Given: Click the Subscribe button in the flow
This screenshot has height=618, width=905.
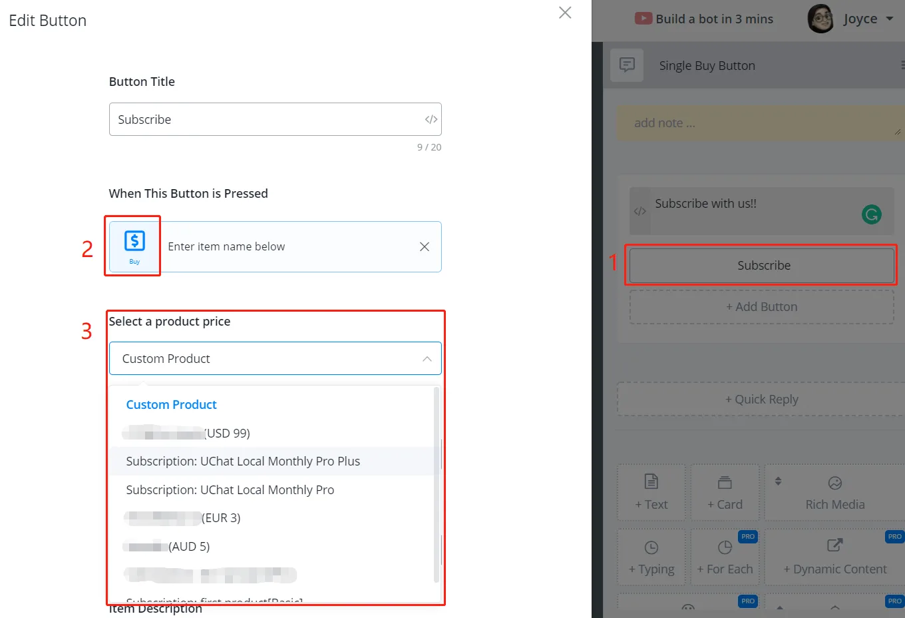Looking at the screenshot, I should [762, 265].
